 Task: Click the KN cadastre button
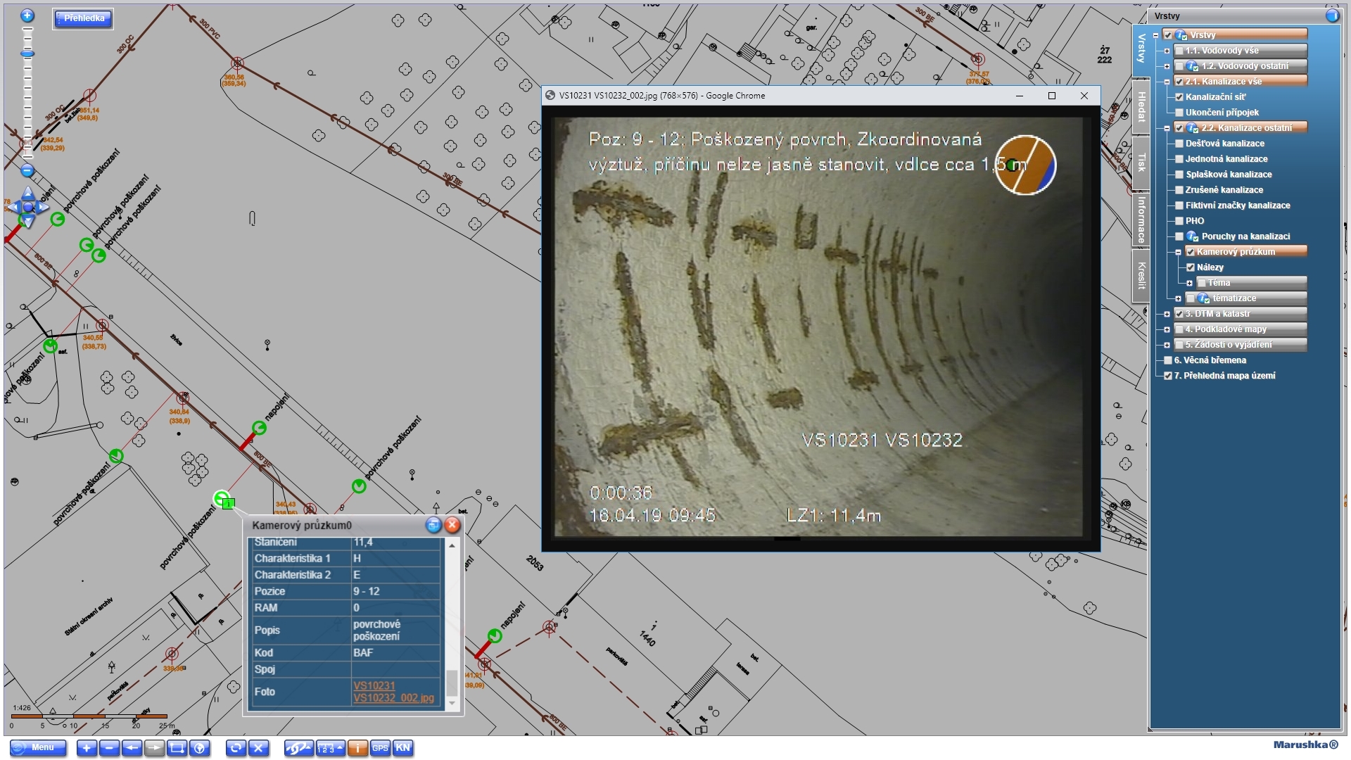coord(402,748)
